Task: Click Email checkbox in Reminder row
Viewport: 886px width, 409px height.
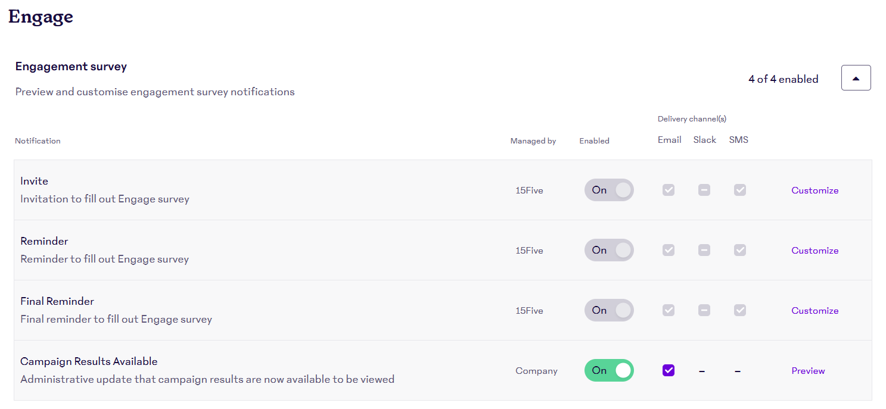Action: 669,250
